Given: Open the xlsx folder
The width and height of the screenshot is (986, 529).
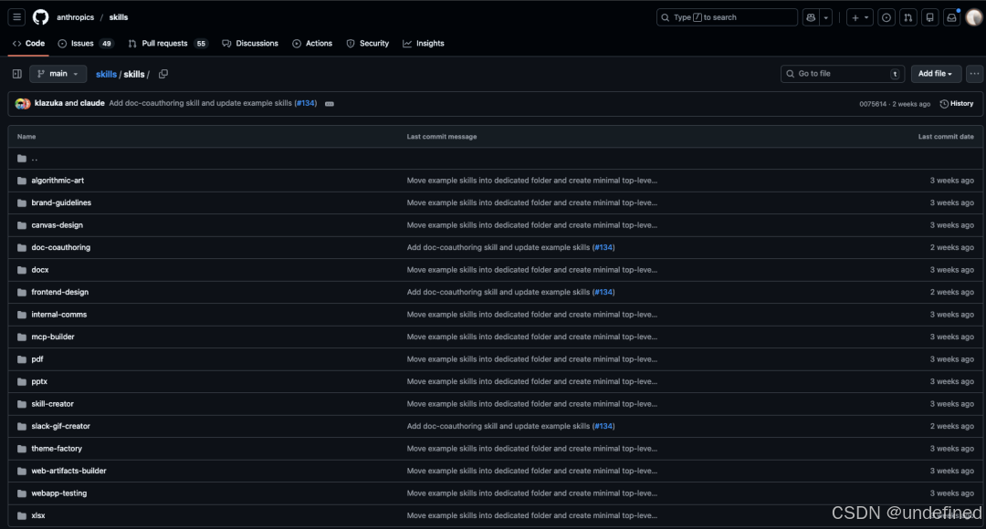Looking at the screenshot, I should pos(37,516).
